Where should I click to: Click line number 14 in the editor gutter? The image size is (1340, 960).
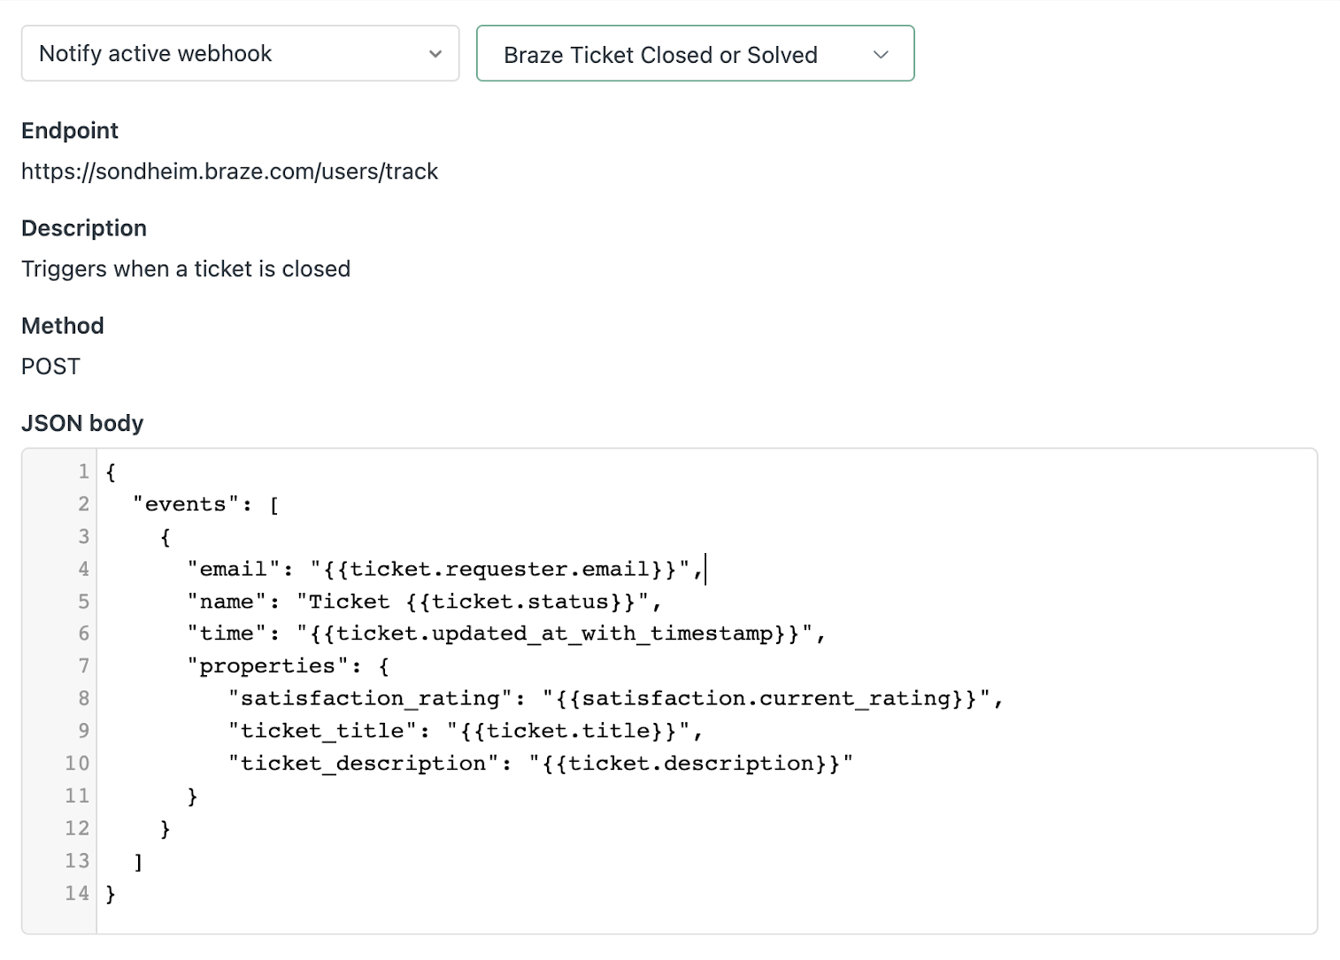pos(77,894)
